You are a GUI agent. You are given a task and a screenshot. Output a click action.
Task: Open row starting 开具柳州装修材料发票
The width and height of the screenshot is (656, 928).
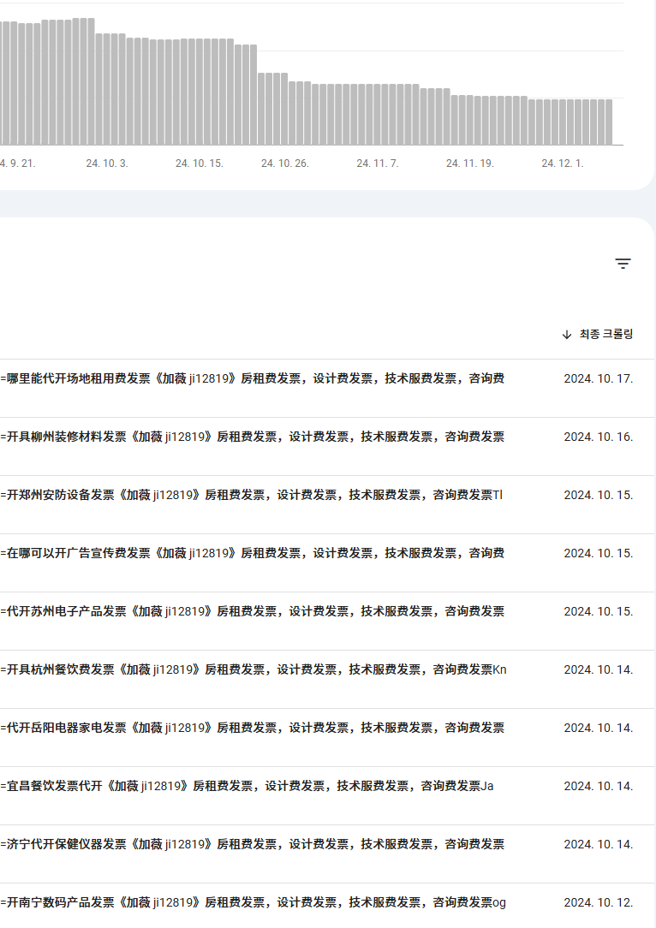[x=327, y=446]
